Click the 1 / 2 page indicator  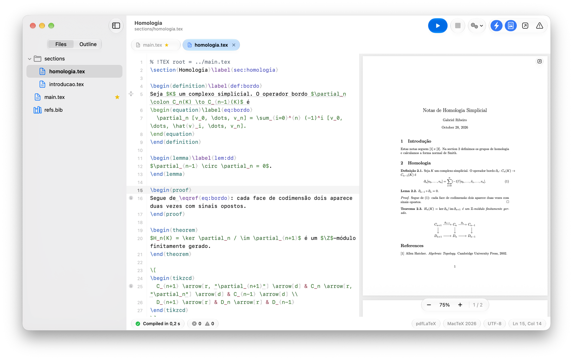click(x=478, y=305)
